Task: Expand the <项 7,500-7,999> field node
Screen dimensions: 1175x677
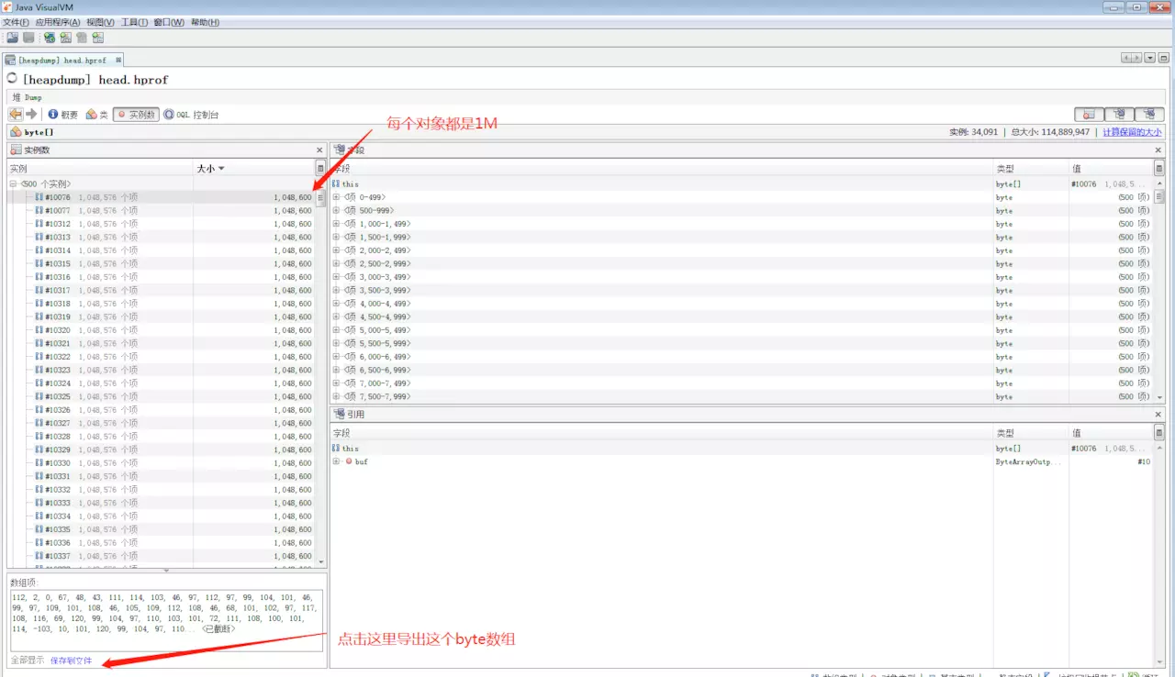Action: (336, 396)
